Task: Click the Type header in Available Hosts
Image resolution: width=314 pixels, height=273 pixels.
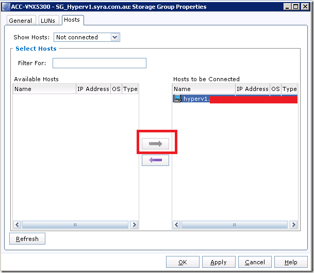Action: [x=130, y=89]
